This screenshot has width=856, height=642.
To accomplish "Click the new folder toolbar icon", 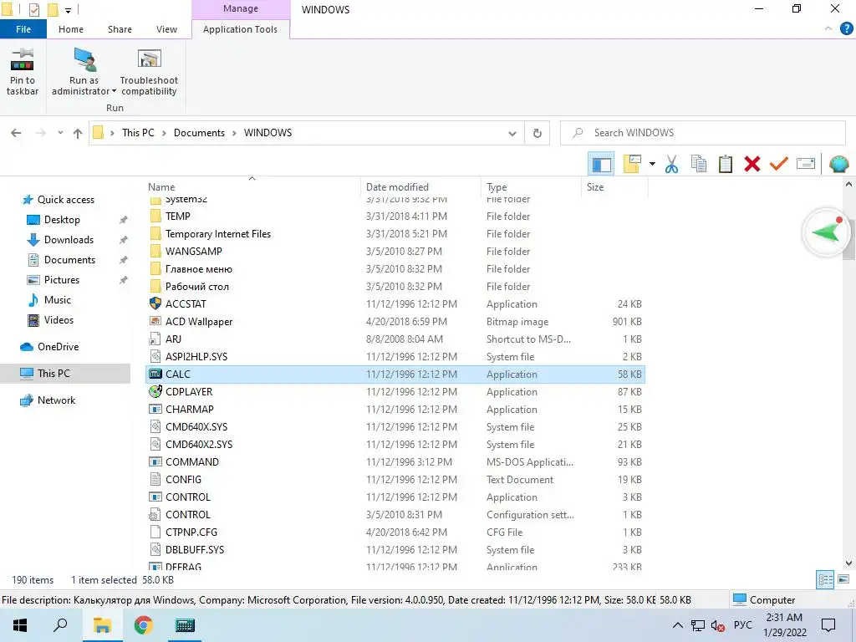I will [x=632, y=164].
